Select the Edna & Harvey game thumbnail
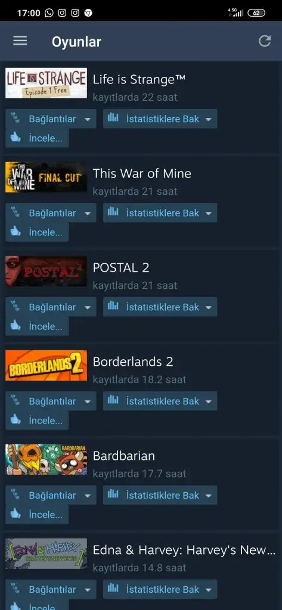Screen dimensions: 282x610 [x=47, y=553]
